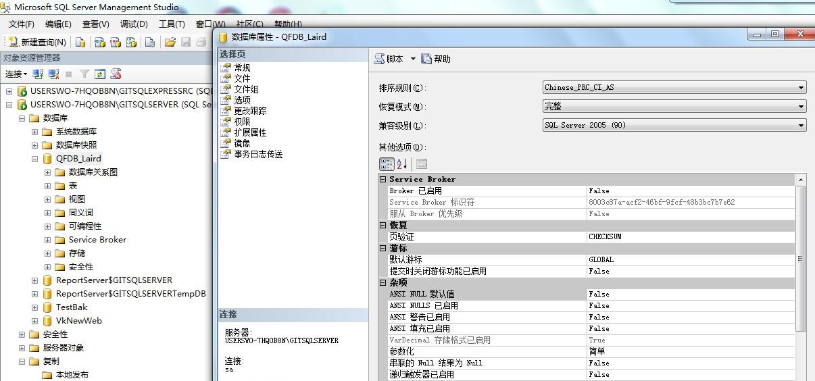Image resolution: width=815 pixels, height=381 pixels.
Task: Select the ReportServer$GITSQLSERVER database
Action: point(114,280)
